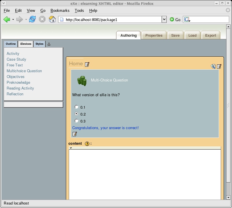Switch to the Outline panel tab
This screenshot has width=232, height=208.
click(x=11, y=44)
